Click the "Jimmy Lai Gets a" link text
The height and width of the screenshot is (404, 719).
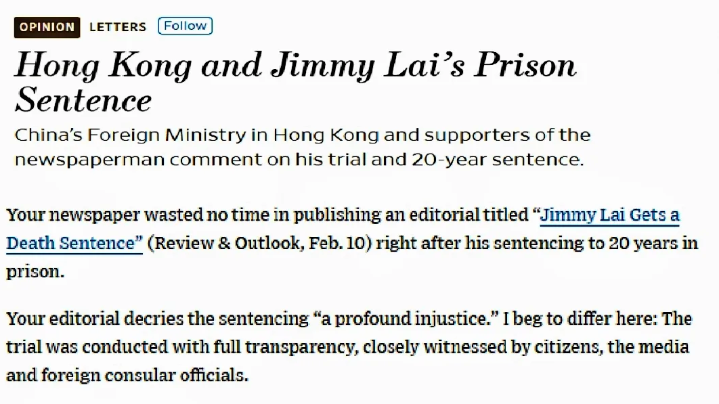pyautogui.click(x=609, y=216)
